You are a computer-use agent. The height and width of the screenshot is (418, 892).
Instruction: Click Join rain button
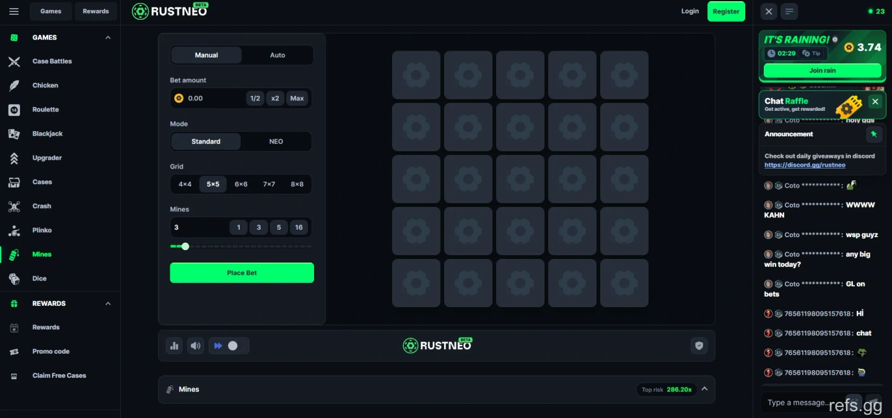(x=822, y=71)
